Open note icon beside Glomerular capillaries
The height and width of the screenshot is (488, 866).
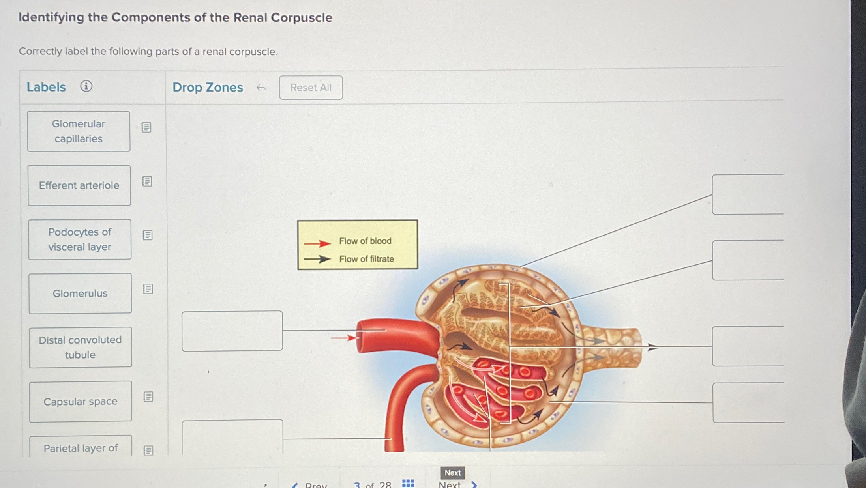[x=146, y=127]
